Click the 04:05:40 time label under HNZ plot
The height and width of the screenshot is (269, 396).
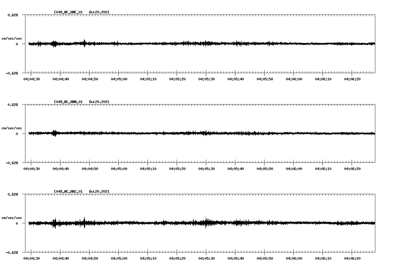pos(236,259)
